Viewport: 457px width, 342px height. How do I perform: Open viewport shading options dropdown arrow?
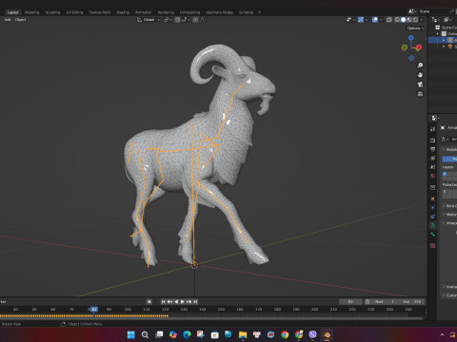(x=422, y=20)
